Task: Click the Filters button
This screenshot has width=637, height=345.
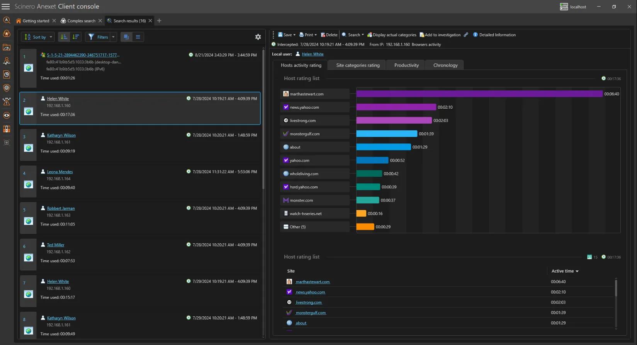Action: tap(98, 37)
